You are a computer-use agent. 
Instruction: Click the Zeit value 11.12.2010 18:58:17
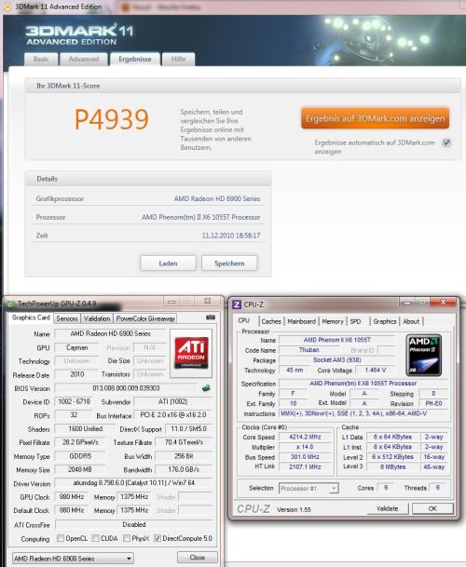[x=231, y=236]
